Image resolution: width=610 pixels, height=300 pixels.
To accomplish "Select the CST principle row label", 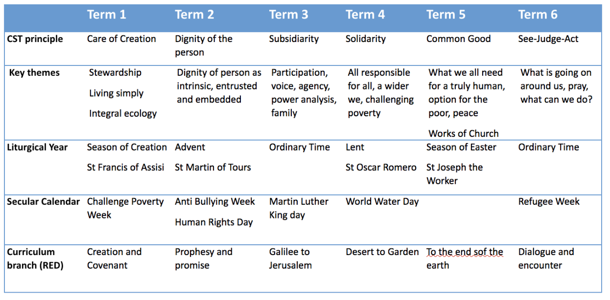I will coord(35,39).
